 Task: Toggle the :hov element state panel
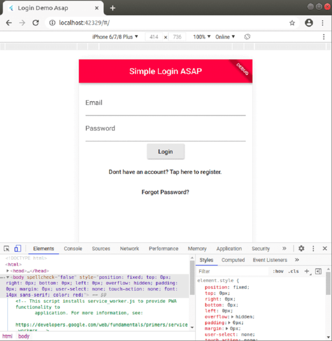tap(278, 271)
